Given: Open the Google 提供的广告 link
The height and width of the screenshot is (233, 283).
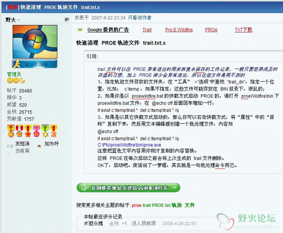Looking at the screenshot, I should [x=108, y=30].
